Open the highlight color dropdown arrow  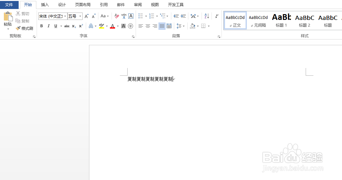click(x=107, y=26)
